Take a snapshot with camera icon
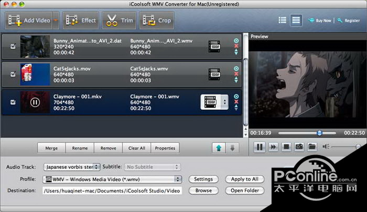 pyautogui.click(x=299, y=147)
